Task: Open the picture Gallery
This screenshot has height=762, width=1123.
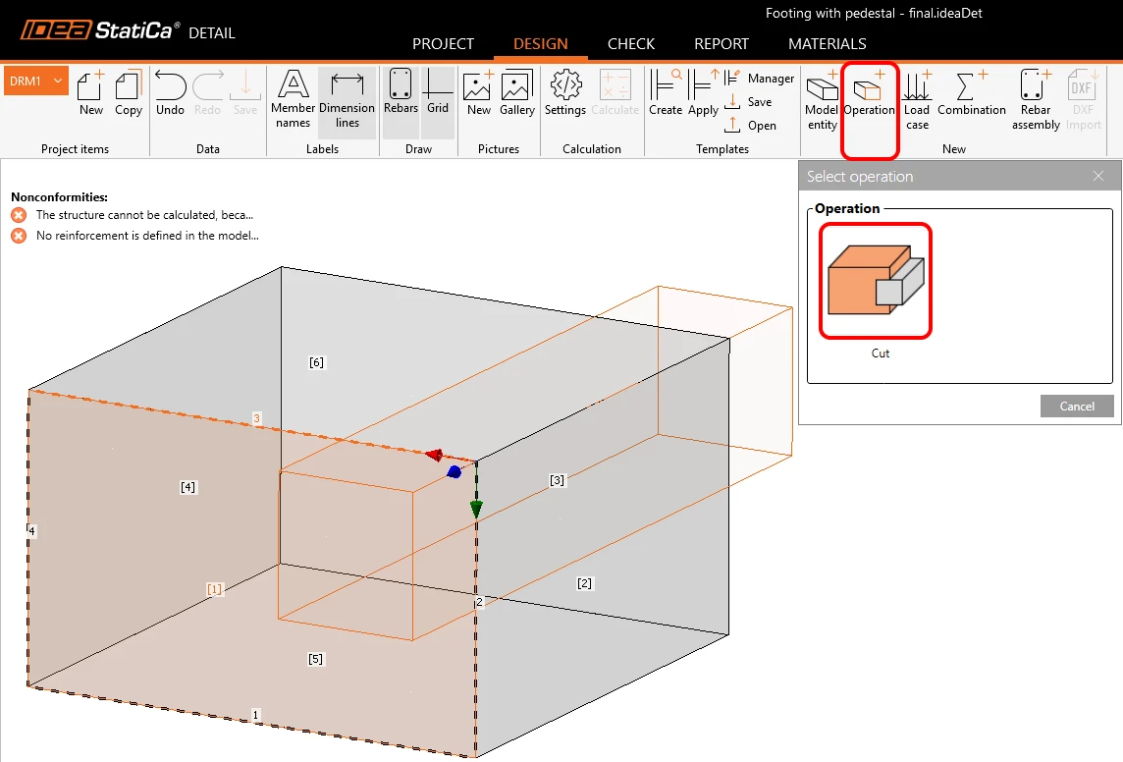Action: [x=517, y=93]
